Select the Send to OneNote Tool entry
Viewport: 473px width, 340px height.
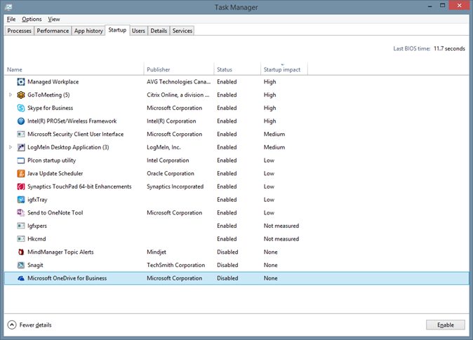tap(55, 213)
